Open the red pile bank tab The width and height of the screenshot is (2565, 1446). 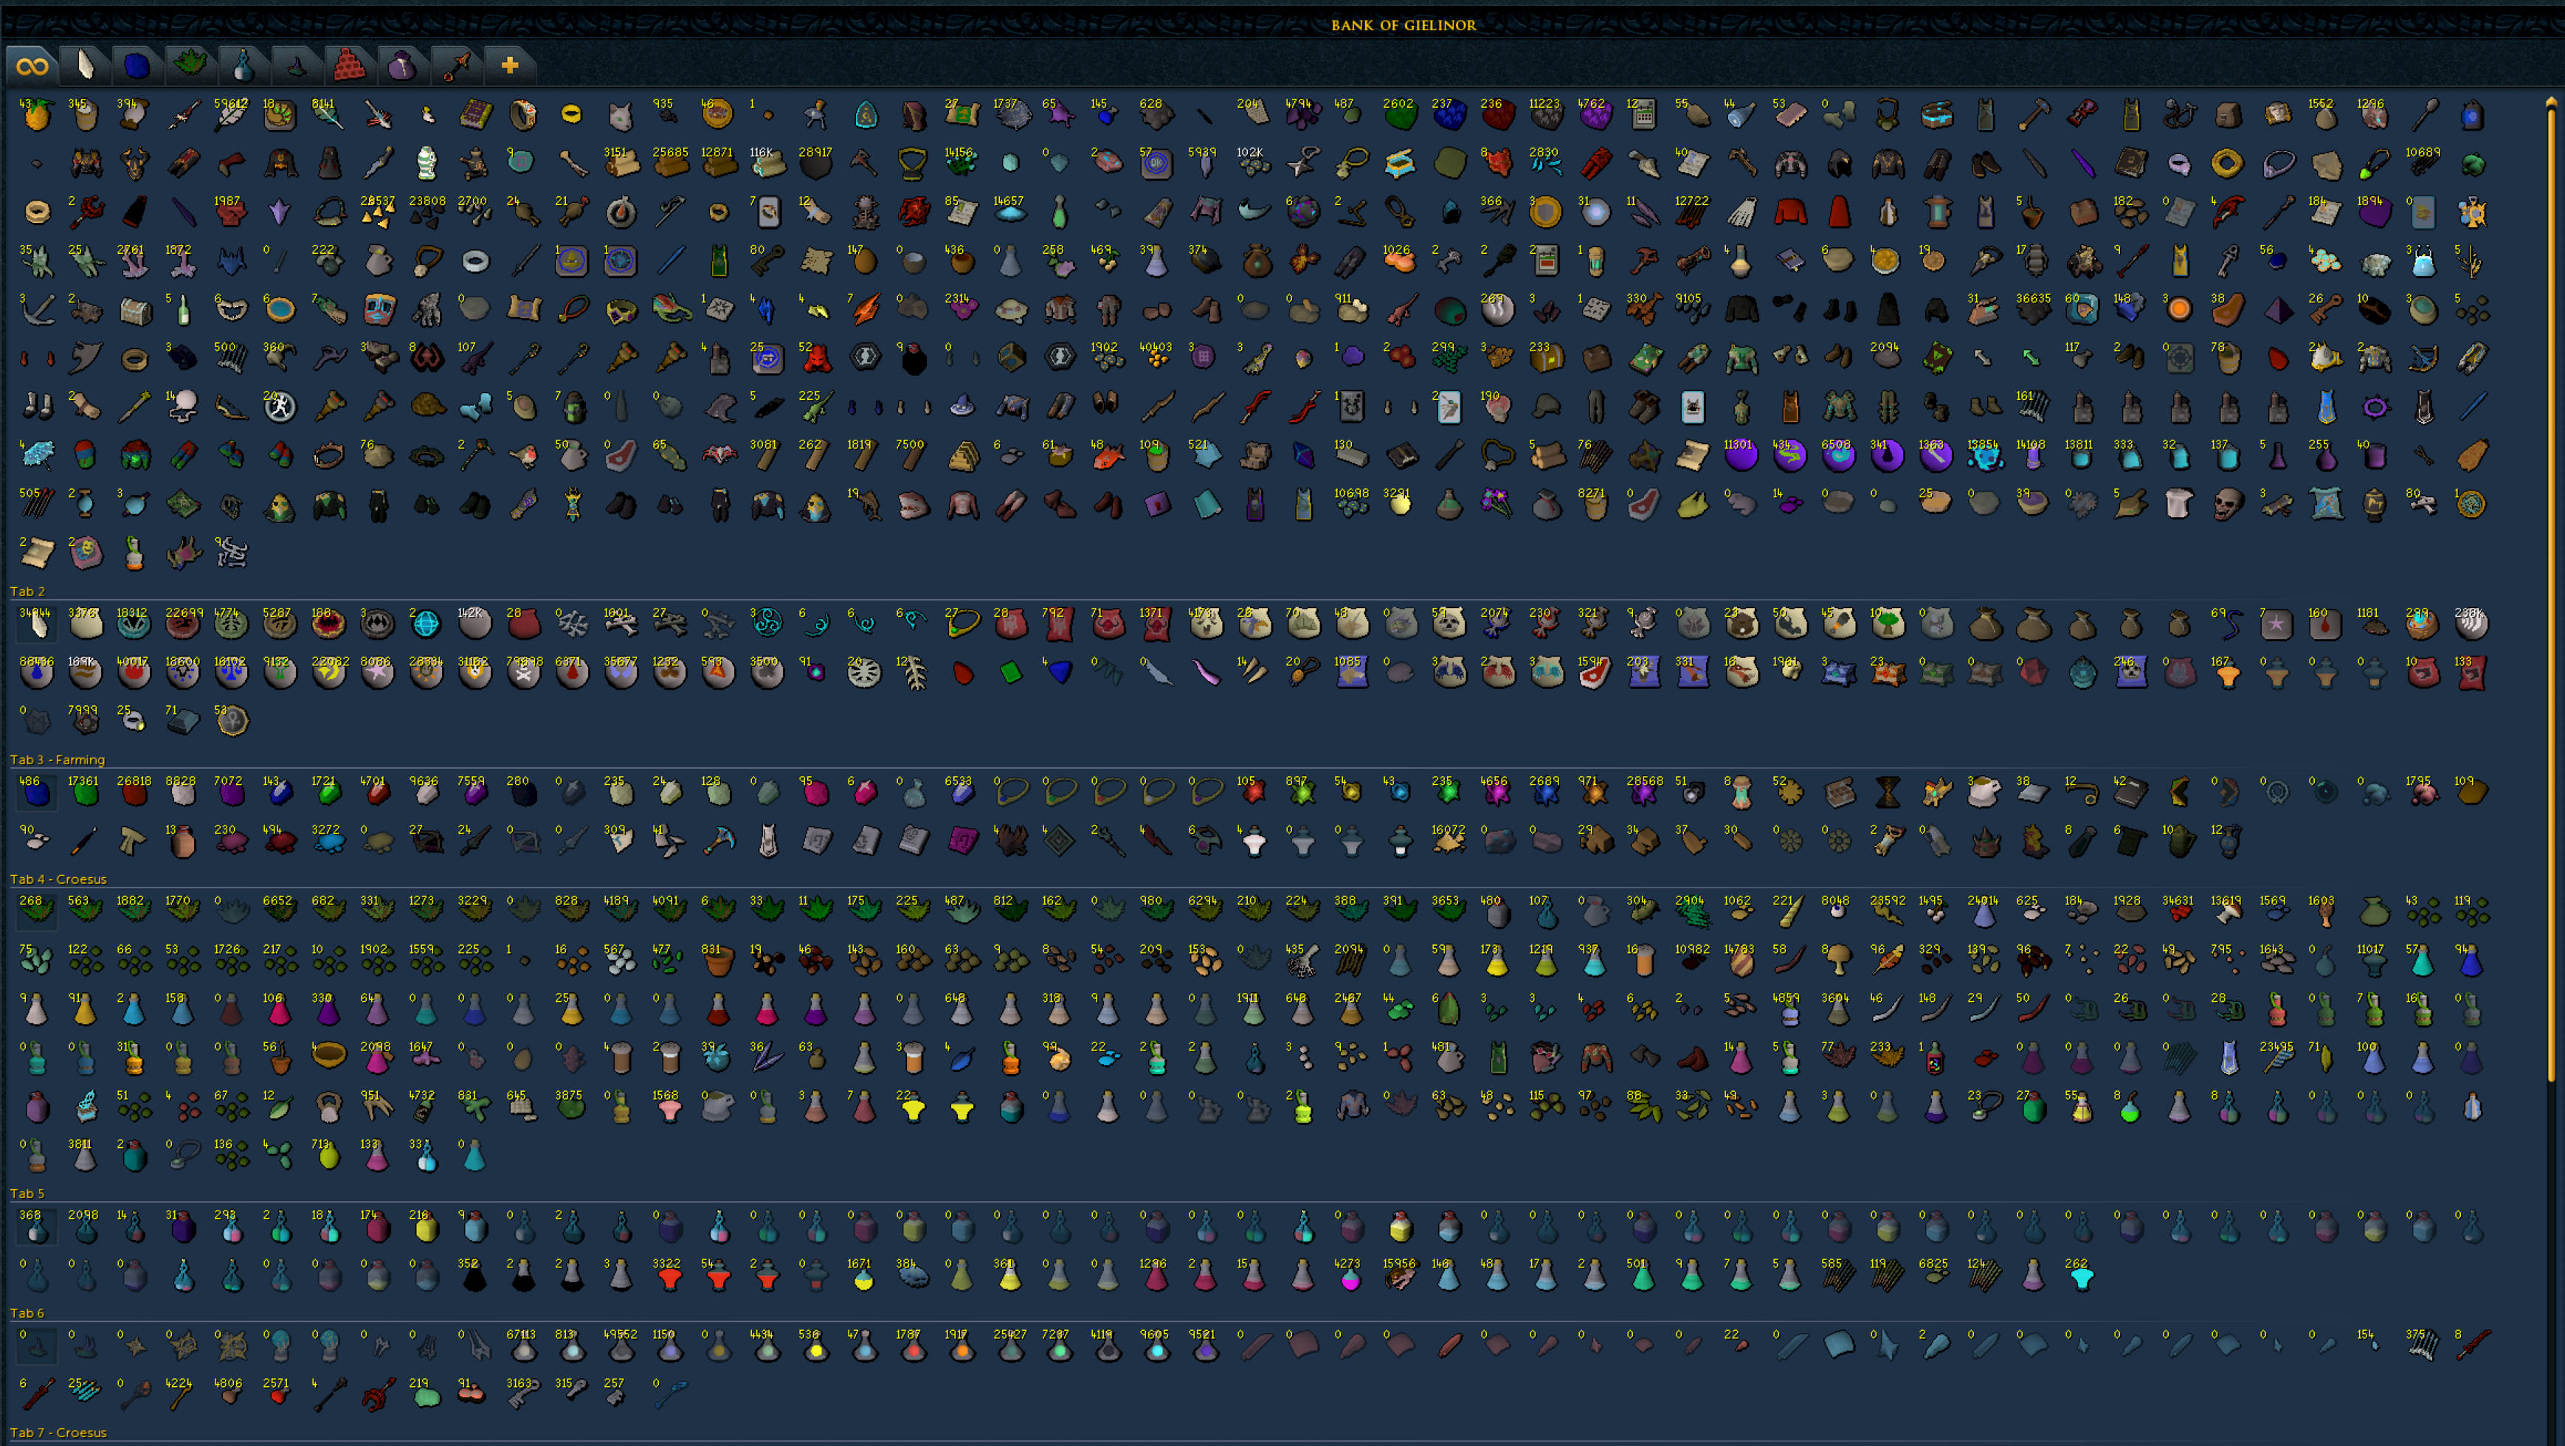click(x=348, y=66)
